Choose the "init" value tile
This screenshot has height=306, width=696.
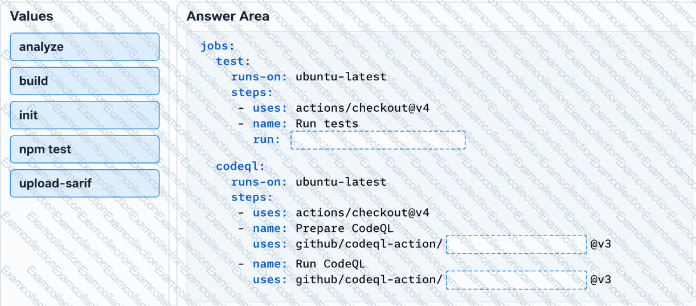(x=84, y=115)
